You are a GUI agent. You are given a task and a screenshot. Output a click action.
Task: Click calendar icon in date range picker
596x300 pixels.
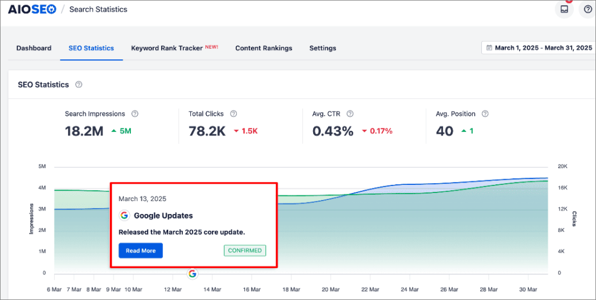point(489,48)
